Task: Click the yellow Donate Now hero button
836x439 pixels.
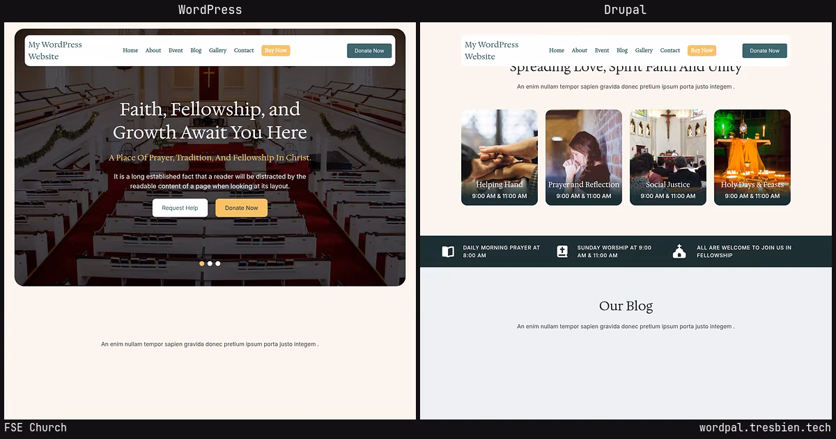Action: [x=241, y=208]
